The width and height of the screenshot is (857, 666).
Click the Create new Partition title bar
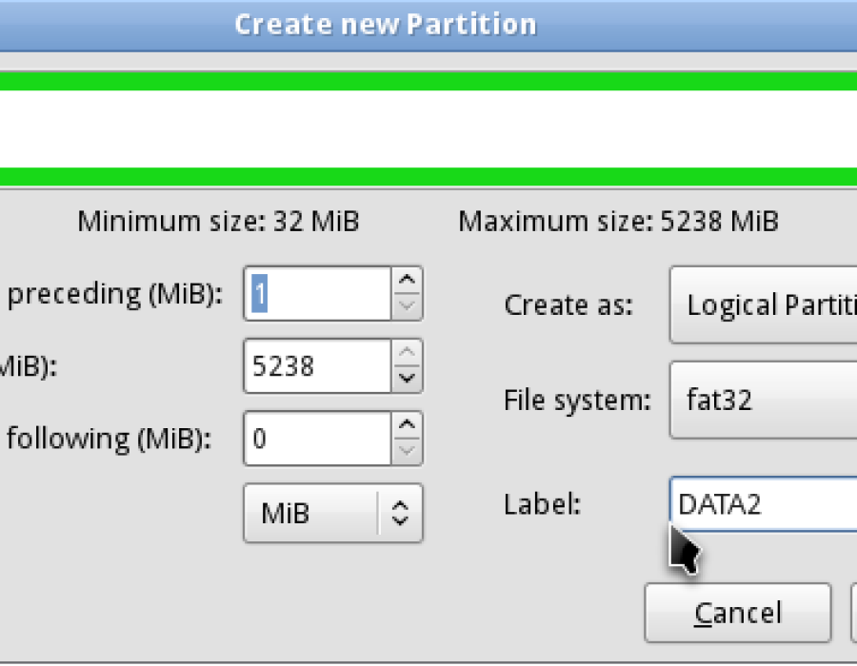(428, 25)
